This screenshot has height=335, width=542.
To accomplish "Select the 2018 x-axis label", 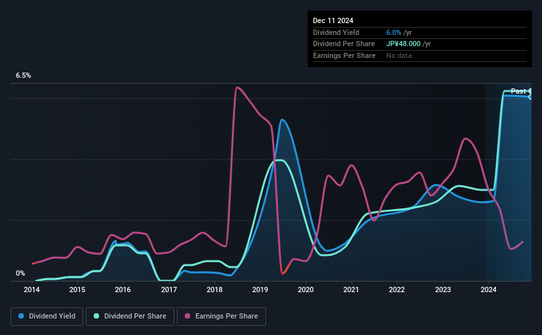I will [215, 289].
